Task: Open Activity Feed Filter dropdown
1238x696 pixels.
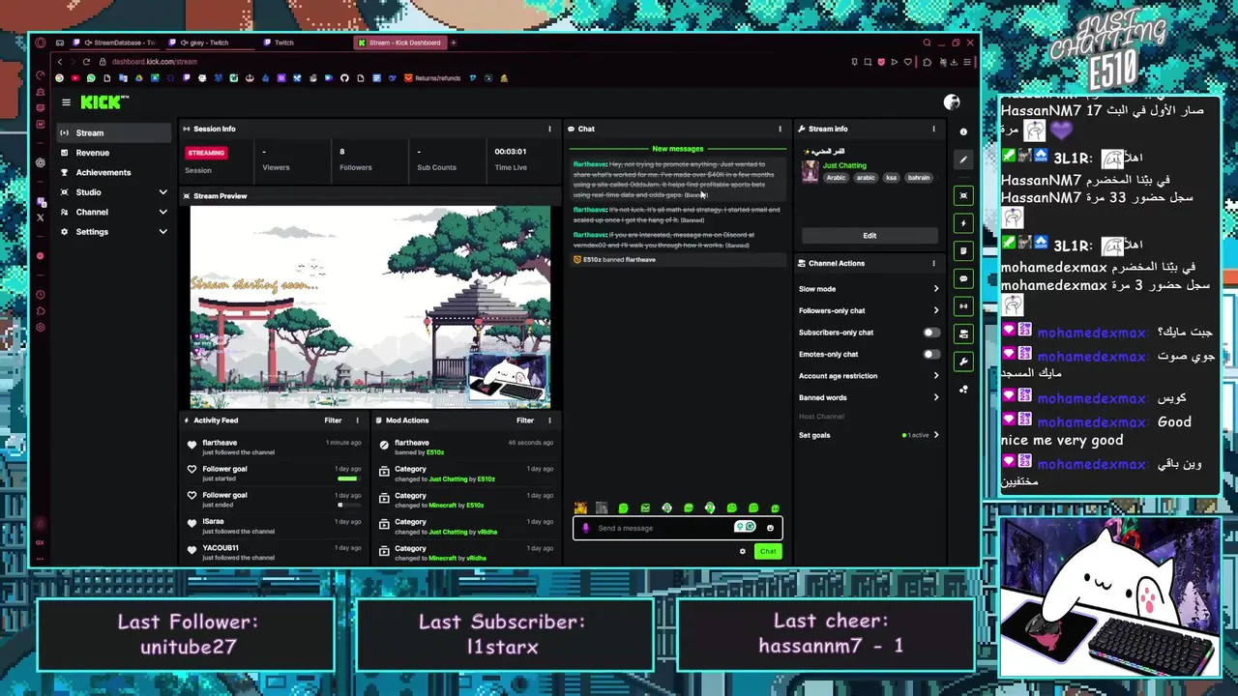Action: (333, 420)
